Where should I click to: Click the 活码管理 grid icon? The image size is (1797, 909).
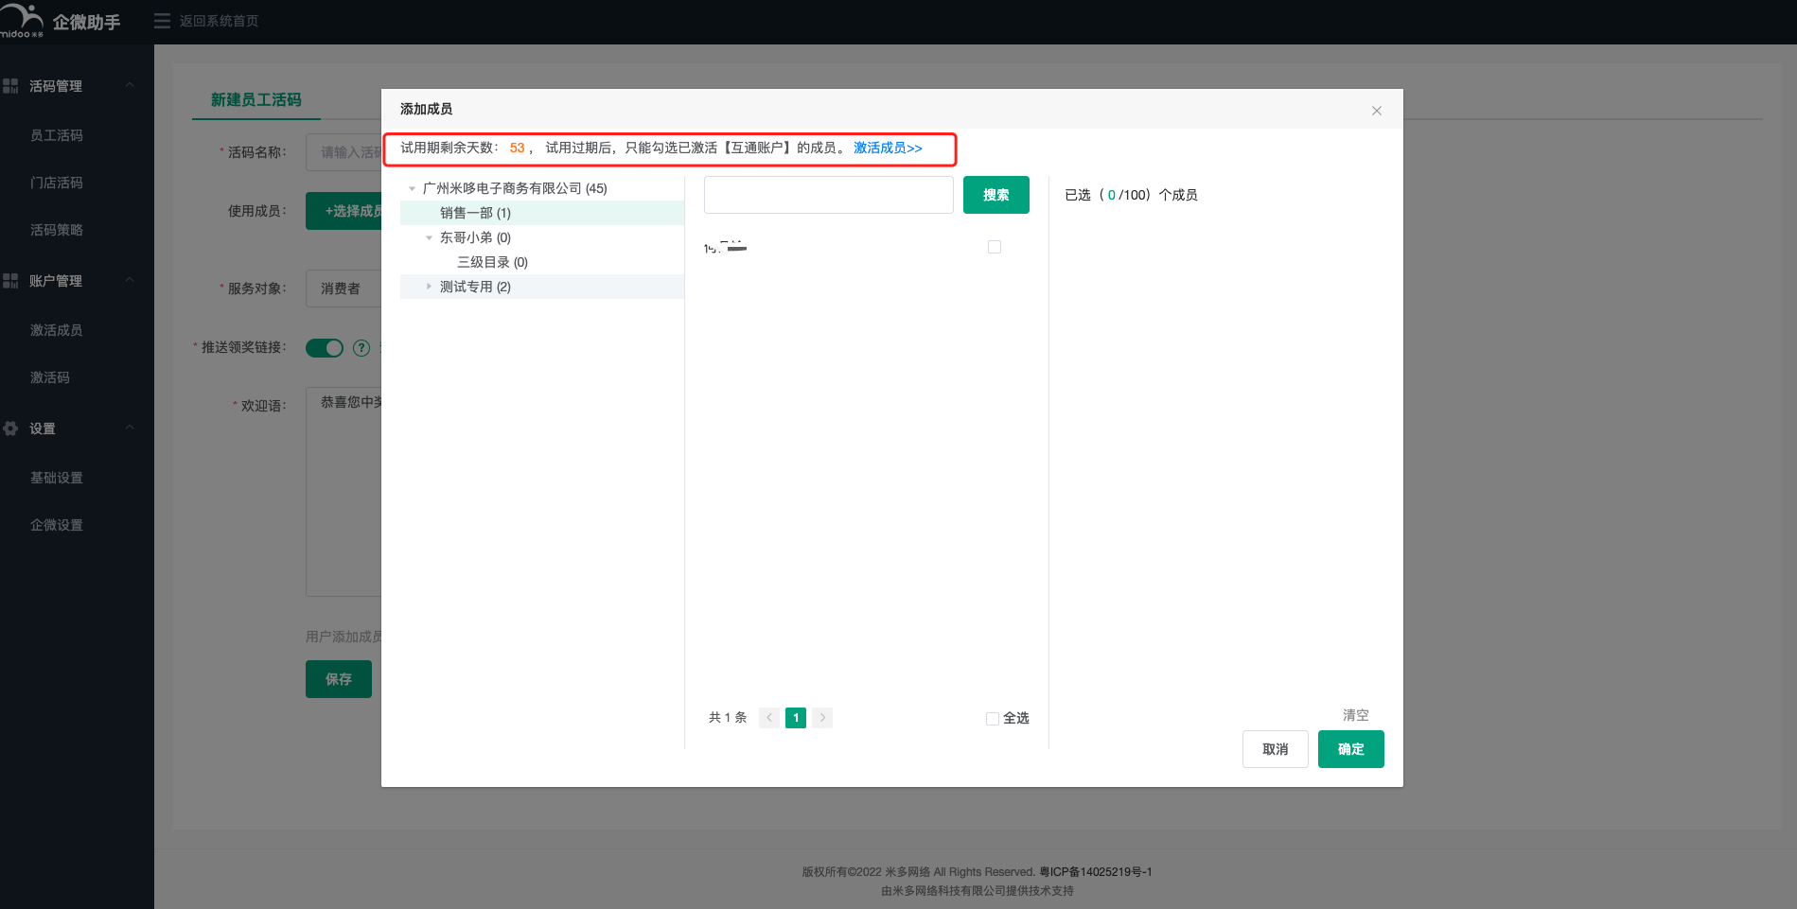tap(10, 86)
